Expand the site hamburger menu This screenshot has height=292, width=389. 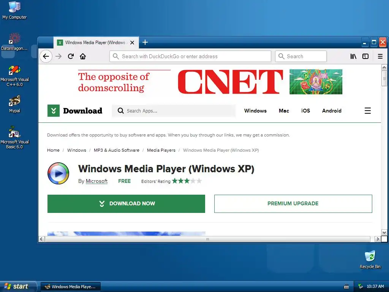(x=368, y=111)
